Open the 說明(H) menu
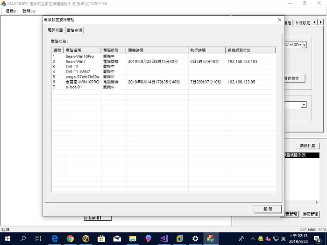Viewport: 327px width, 245px height. tap(28, 11)
